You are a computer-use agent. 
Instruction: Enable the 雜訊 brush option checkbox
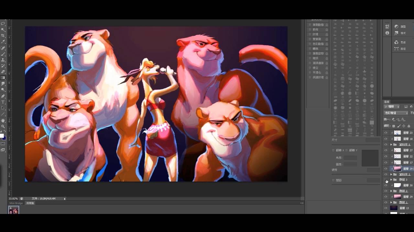click(x=310, y=58)
